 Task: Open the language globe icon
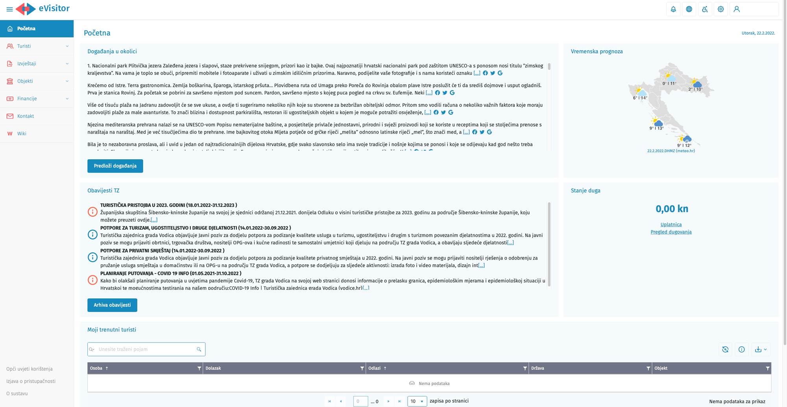[689, 9]
